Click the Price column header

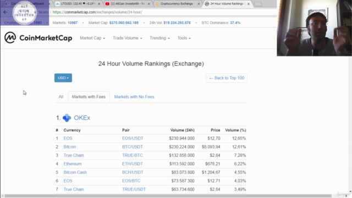point(215,130)
